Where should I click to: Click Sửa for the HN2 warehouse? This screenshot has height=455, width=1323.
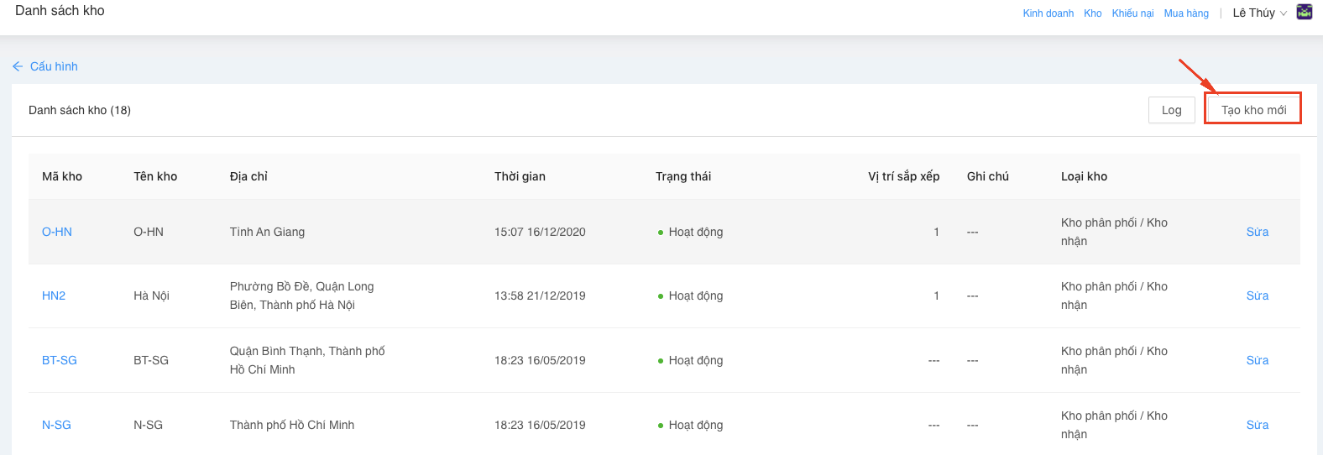click(x=1257, y=295)
